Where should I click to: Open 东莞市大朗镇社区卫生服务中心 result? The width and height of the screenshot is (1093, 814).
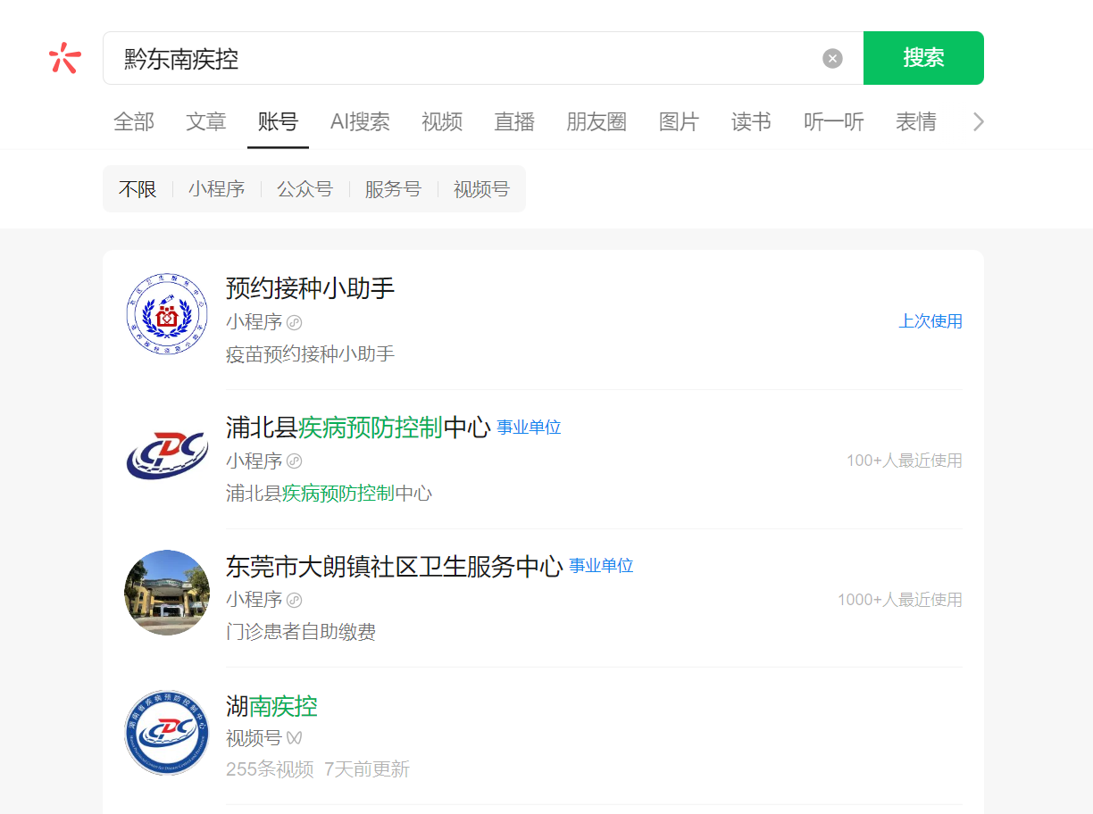394,567
